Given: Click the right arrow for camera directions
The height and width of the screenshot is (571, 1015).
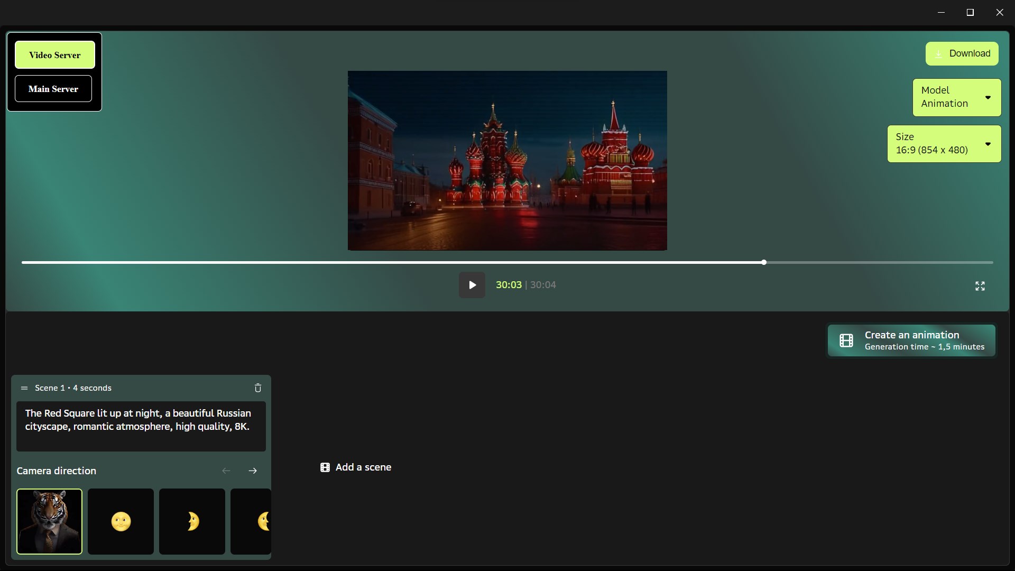Looking at the screenshot, I should [253, 471].
